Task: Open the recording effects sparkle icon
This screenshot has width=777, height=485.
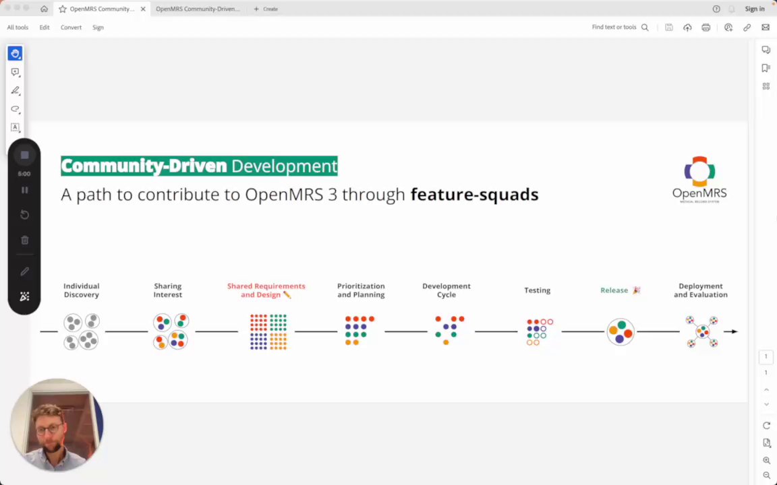Action: coord(24,296)
